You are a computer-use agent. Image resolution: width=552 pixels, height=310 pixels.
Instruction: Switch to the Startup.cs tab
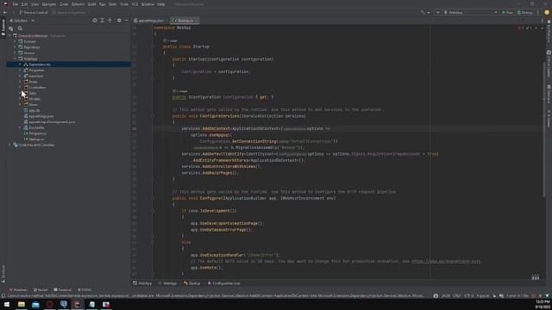(x=185, y=21)
